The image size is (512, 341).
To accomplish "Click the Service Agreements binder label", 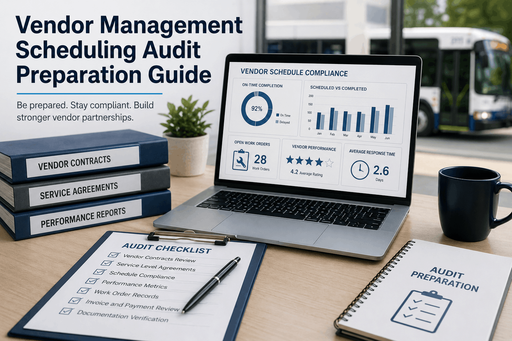I will pyautogui.click(x=85, y=190).
